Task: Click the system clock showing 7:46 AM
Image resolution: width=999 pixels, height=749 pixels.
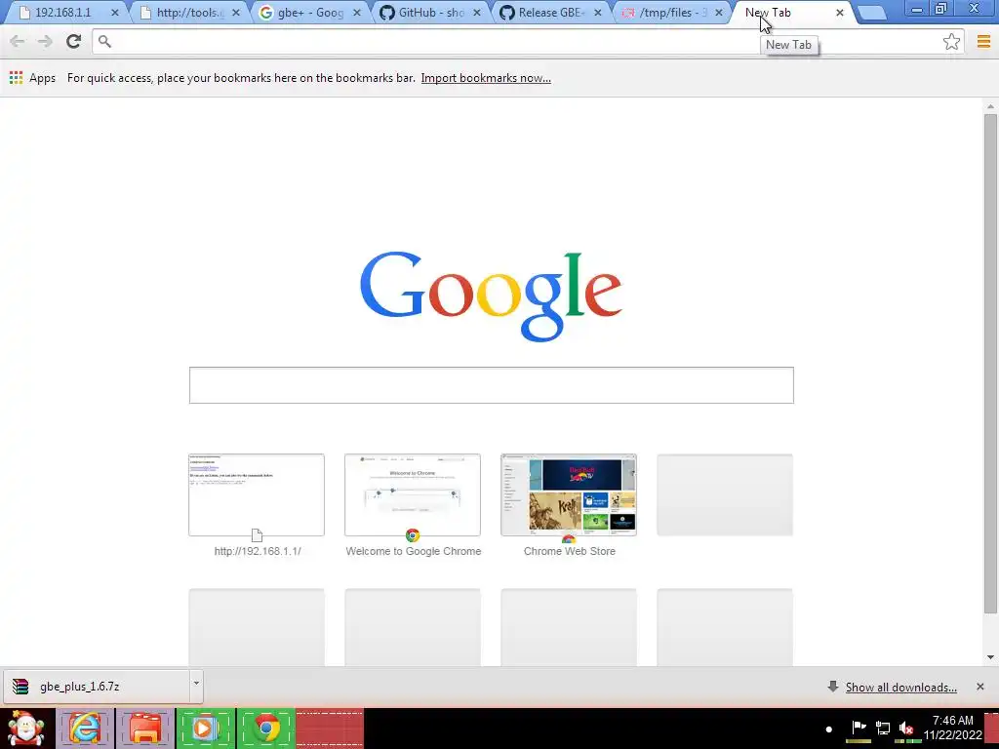Action: [x=952, y=728]
